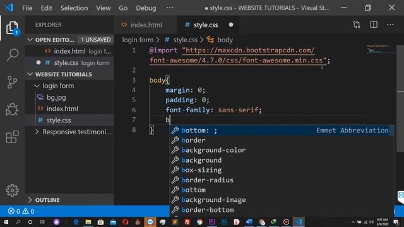Choose the background-image suggestion

coord(282,200)
